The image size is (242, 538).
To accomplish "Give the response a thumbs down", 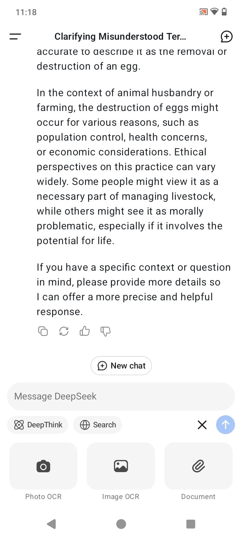I will point(106,331).
